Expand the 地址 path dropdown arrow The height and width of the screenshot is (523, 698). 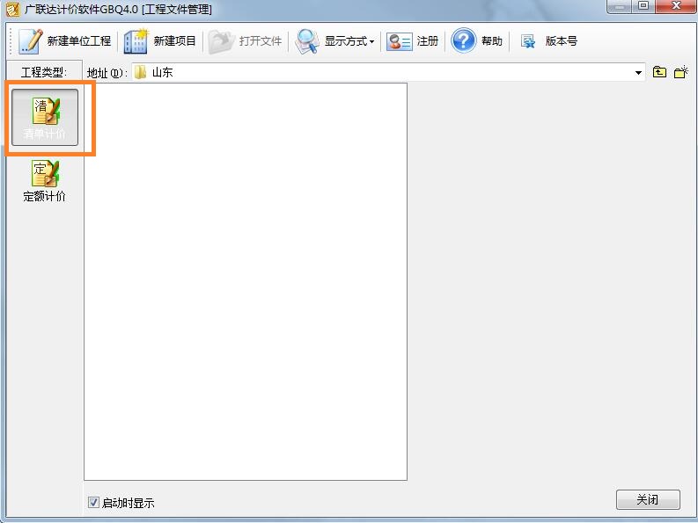pos(638,72)
